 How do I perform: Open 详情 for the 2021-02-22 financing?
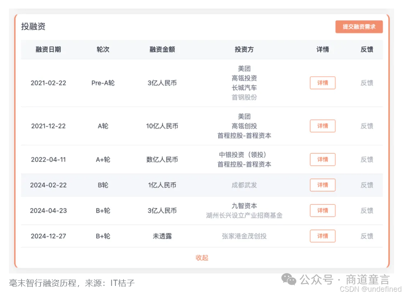[x=323, y=83]
